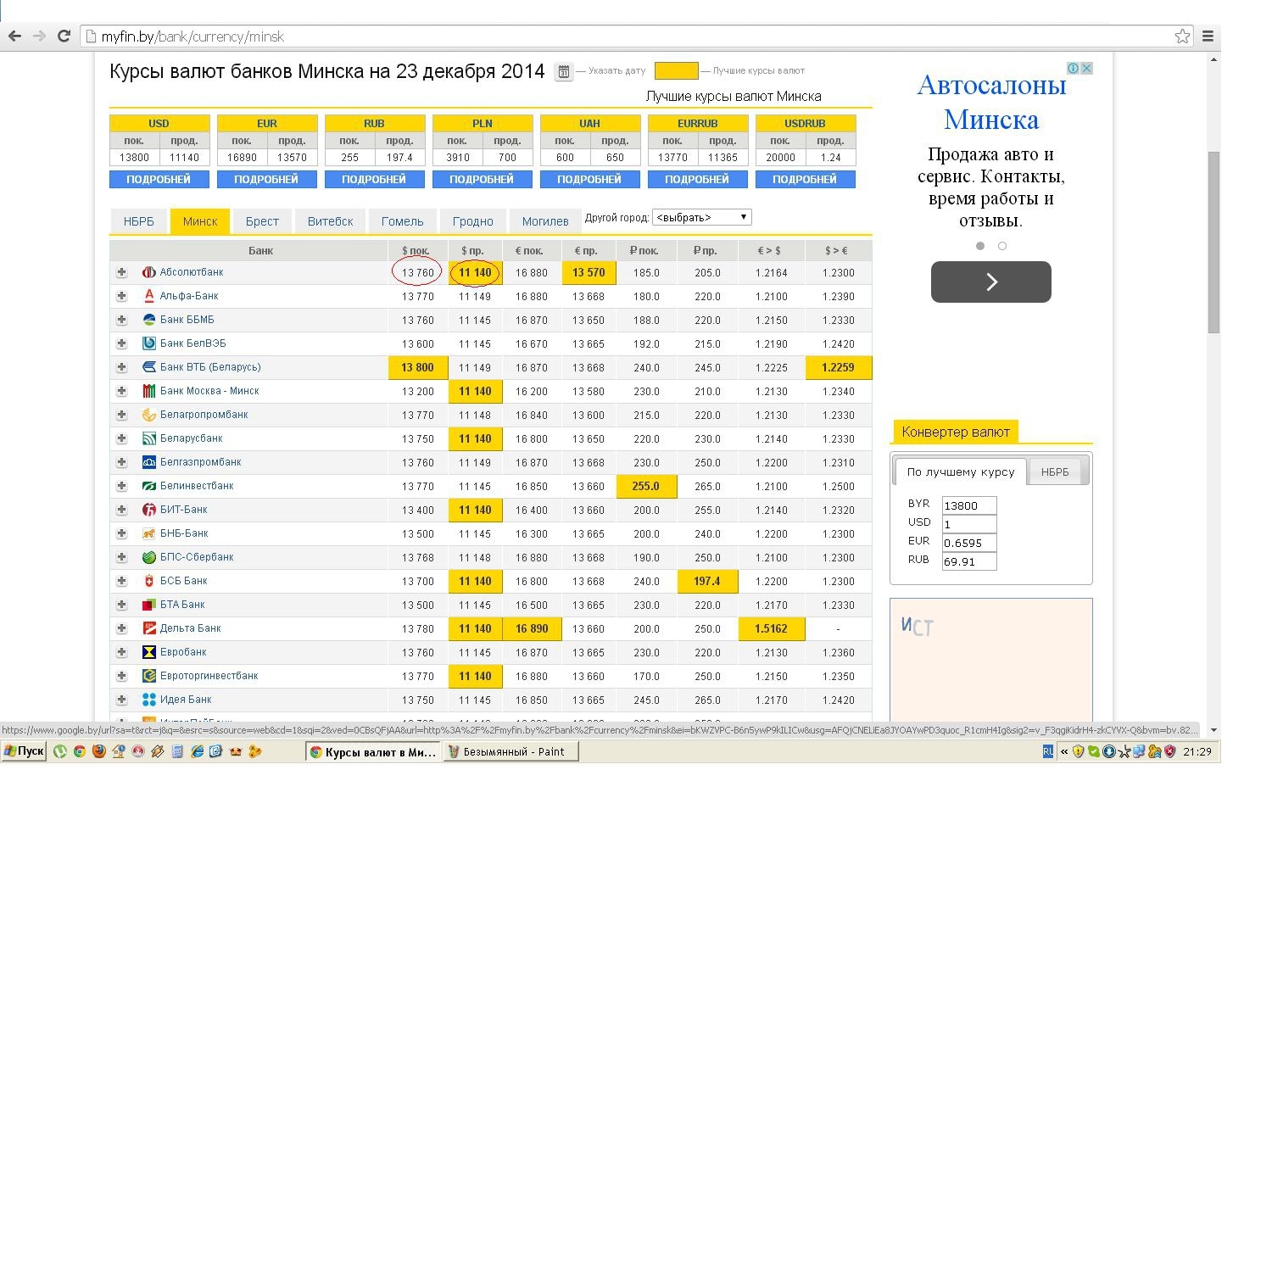Reload the page with the refresh icon
This screenshot has width=1272, height=1272.
[64, 36]
